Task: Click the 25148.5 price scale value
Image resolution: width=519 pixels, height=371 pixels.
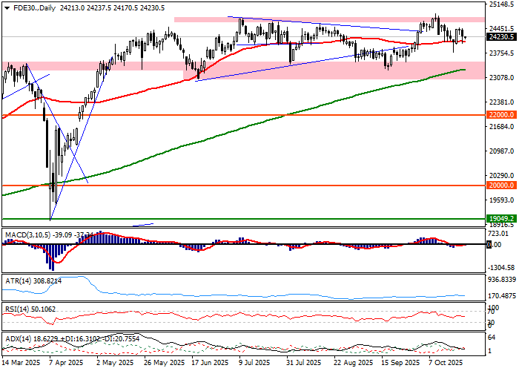Action: 501,4
